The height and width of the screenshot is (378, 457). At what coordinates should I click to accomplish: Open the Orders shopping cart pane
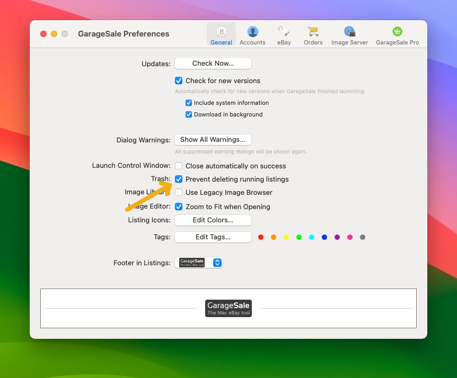click(313, 35)
